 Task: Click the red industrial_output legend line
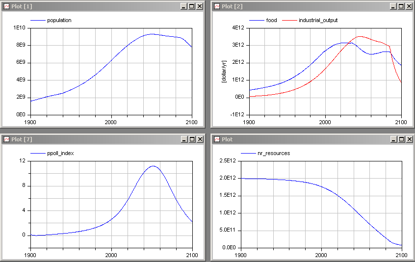[x=289, y=21]
